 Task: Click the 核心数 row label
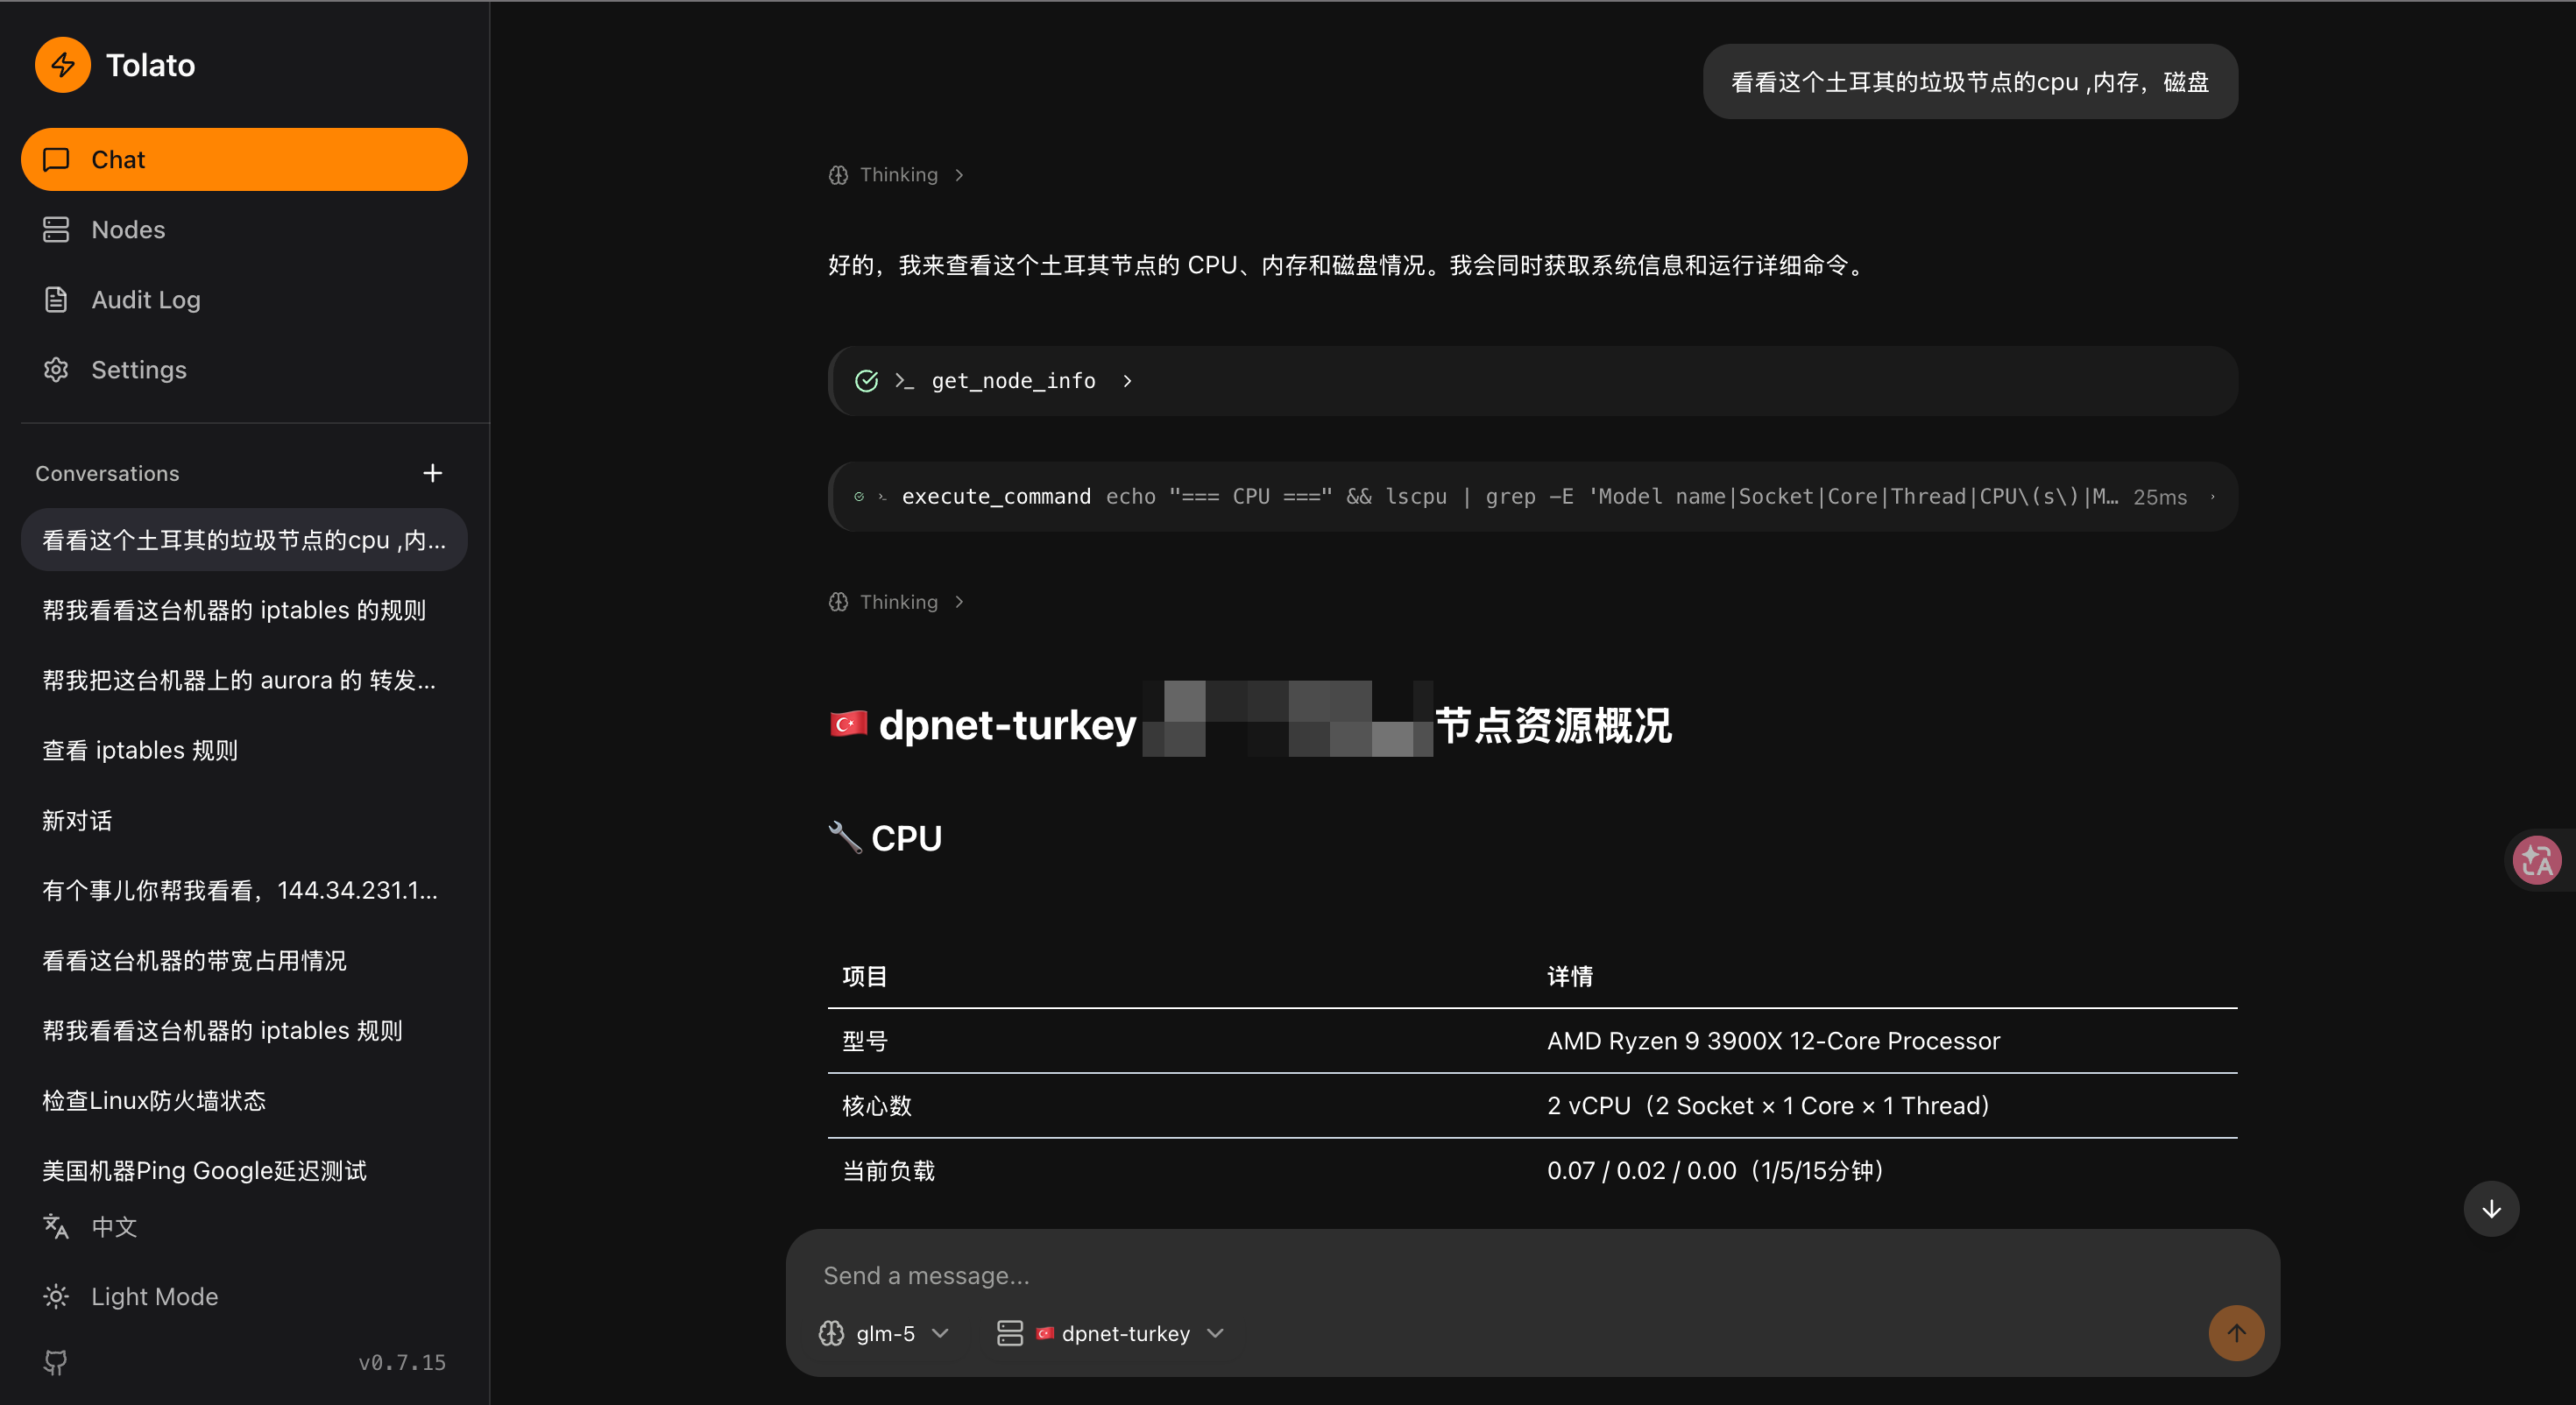[877, 1106]
